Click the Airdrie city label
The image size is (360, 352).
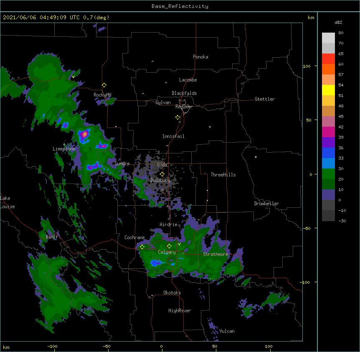point(169,224)
